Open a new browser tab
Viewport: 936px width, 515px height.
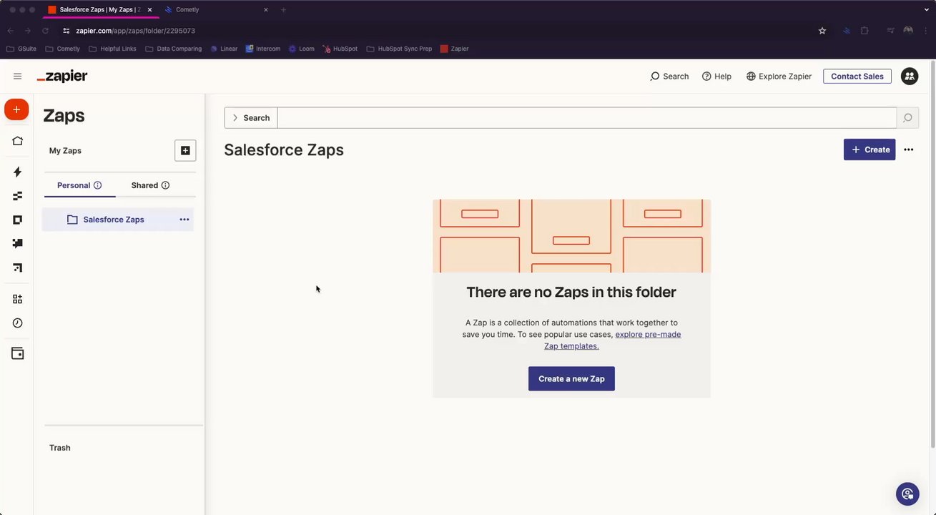coord(283,10)
